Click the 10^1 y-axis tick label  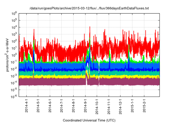(14, 48)
